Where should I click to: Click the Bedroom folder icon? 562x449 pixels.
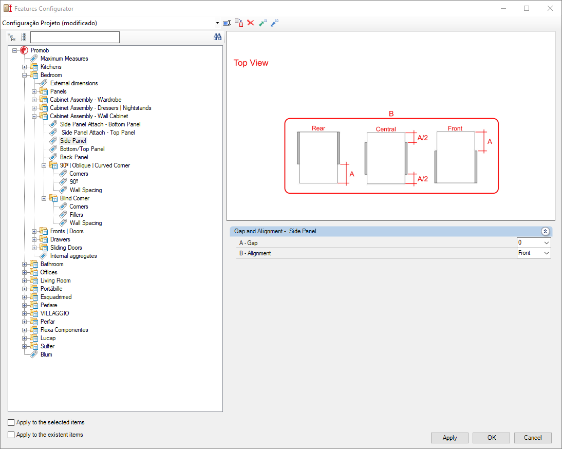point(34,75)
